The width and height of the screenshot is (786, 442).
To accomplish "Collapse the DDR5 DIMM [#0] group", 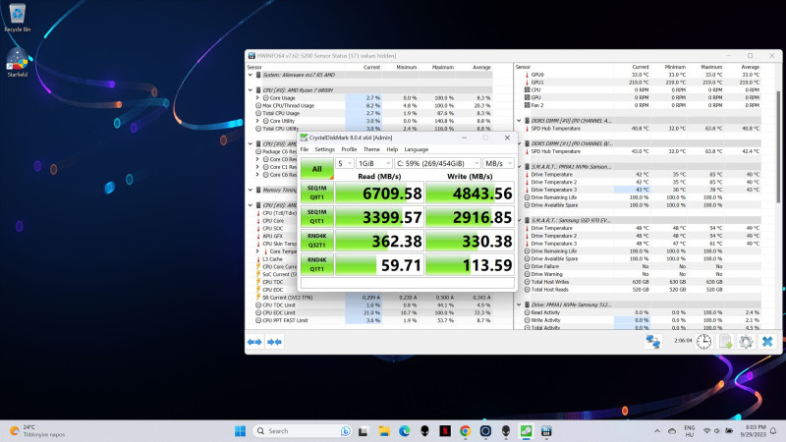I will (x=520, y=121).
